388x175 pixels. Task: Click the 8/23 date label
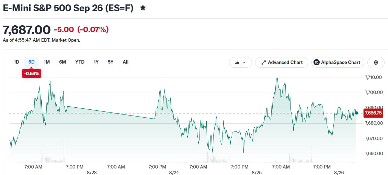[92, 172]
